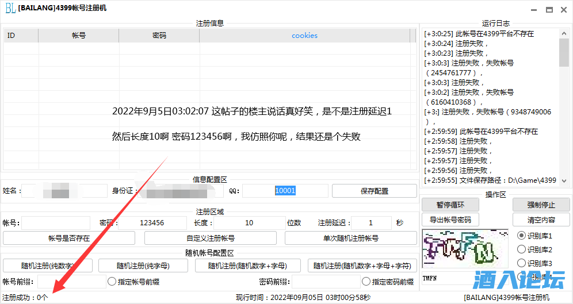Viewport: 573px width, 304px height.
Task: Sort by the 帐号 column header
Action: click(x=79, y=36)
